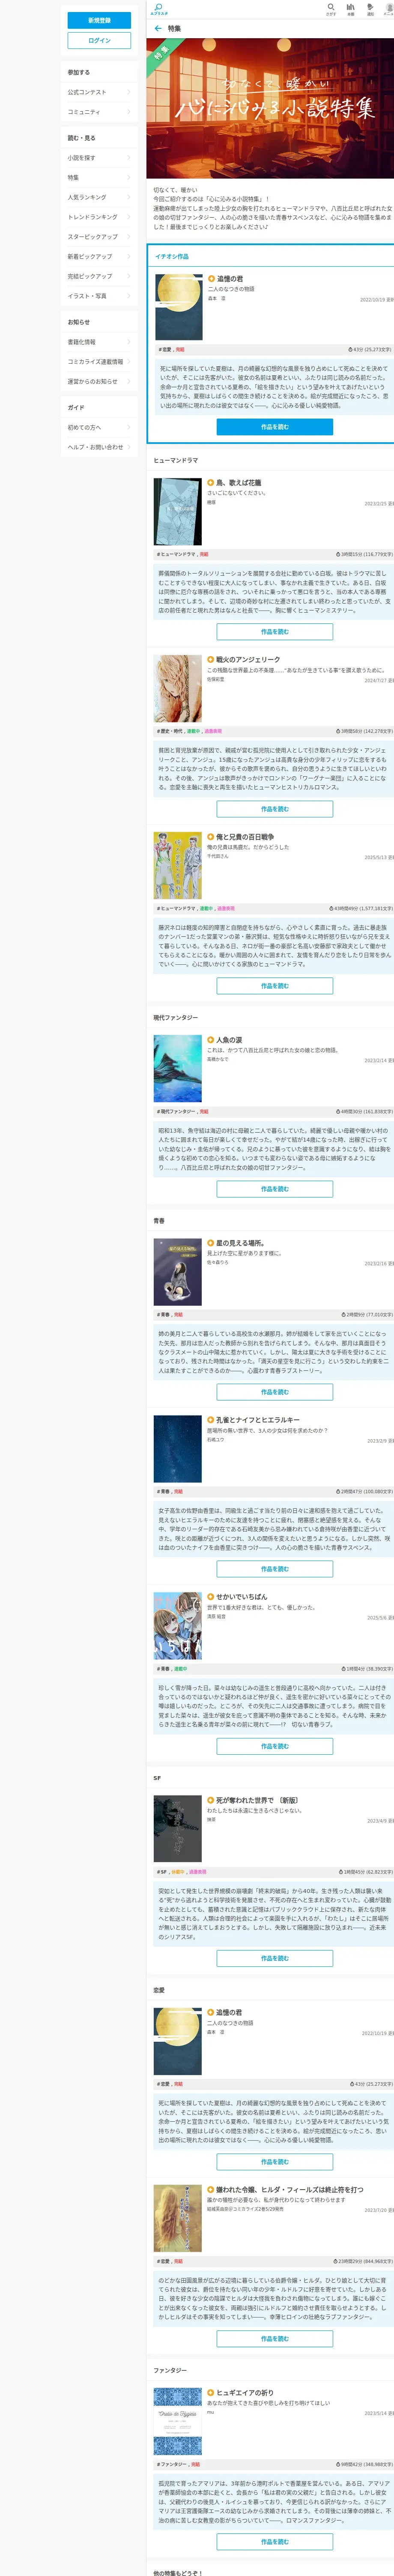
Task: Expand the 人気ランキング sidebar chevron
Action: [128, 197]
